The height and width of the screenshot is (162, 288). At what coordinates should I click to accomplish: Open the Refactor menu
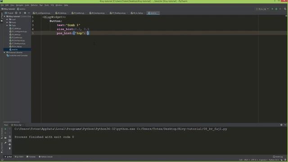coord(34,5)
